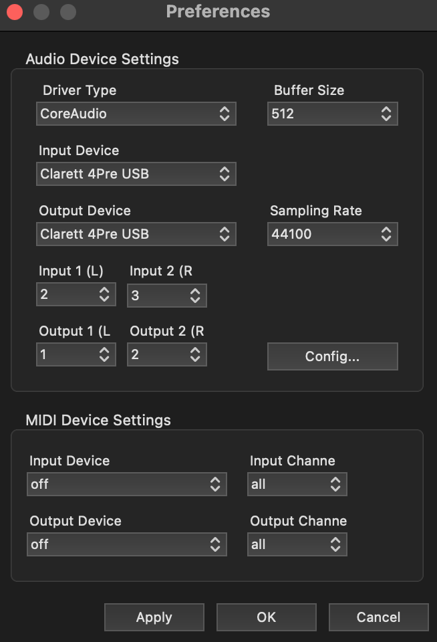Confirm settings with the OK button

coord(266,617)
